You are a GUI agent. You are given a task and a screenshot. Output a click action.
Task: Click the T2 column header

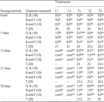point(89,11)
